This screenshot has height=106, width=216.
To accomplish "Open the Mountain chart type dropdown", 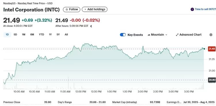I will [x=157, y=35].
